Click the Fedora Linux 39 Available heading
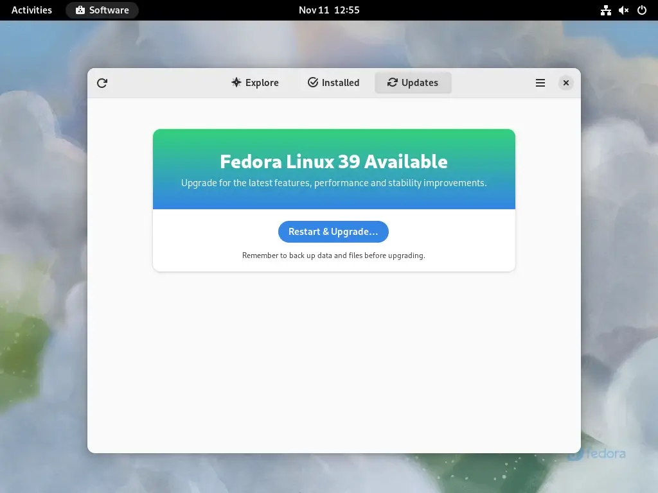This screenshot has height=493, width=658. coord(333,161)
